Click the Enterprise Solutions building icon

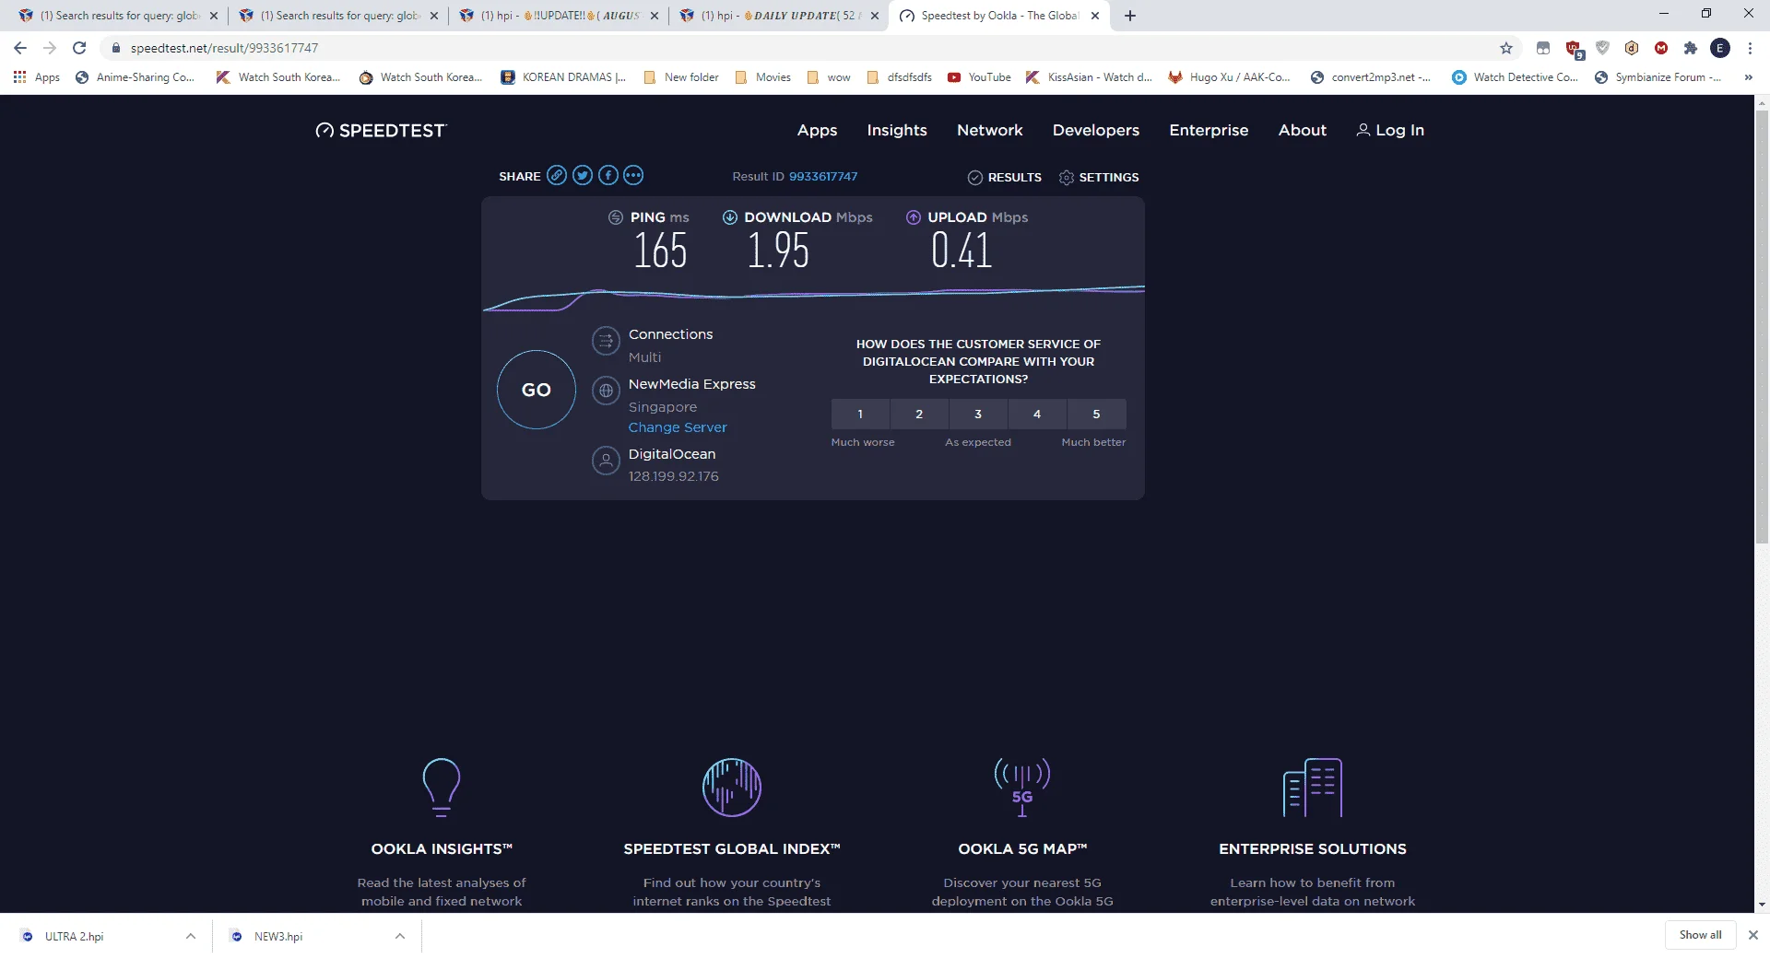1313,788
